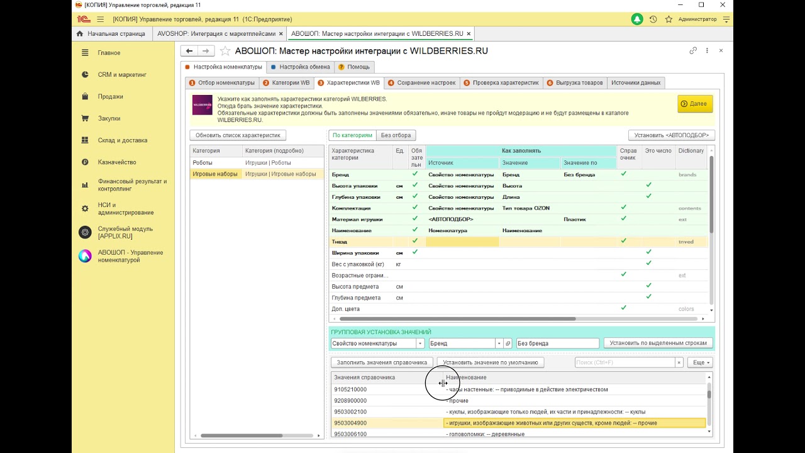Click Заполнить значения справочника
The height and width of the screenshot is (453, 805).
coord(382,362)
